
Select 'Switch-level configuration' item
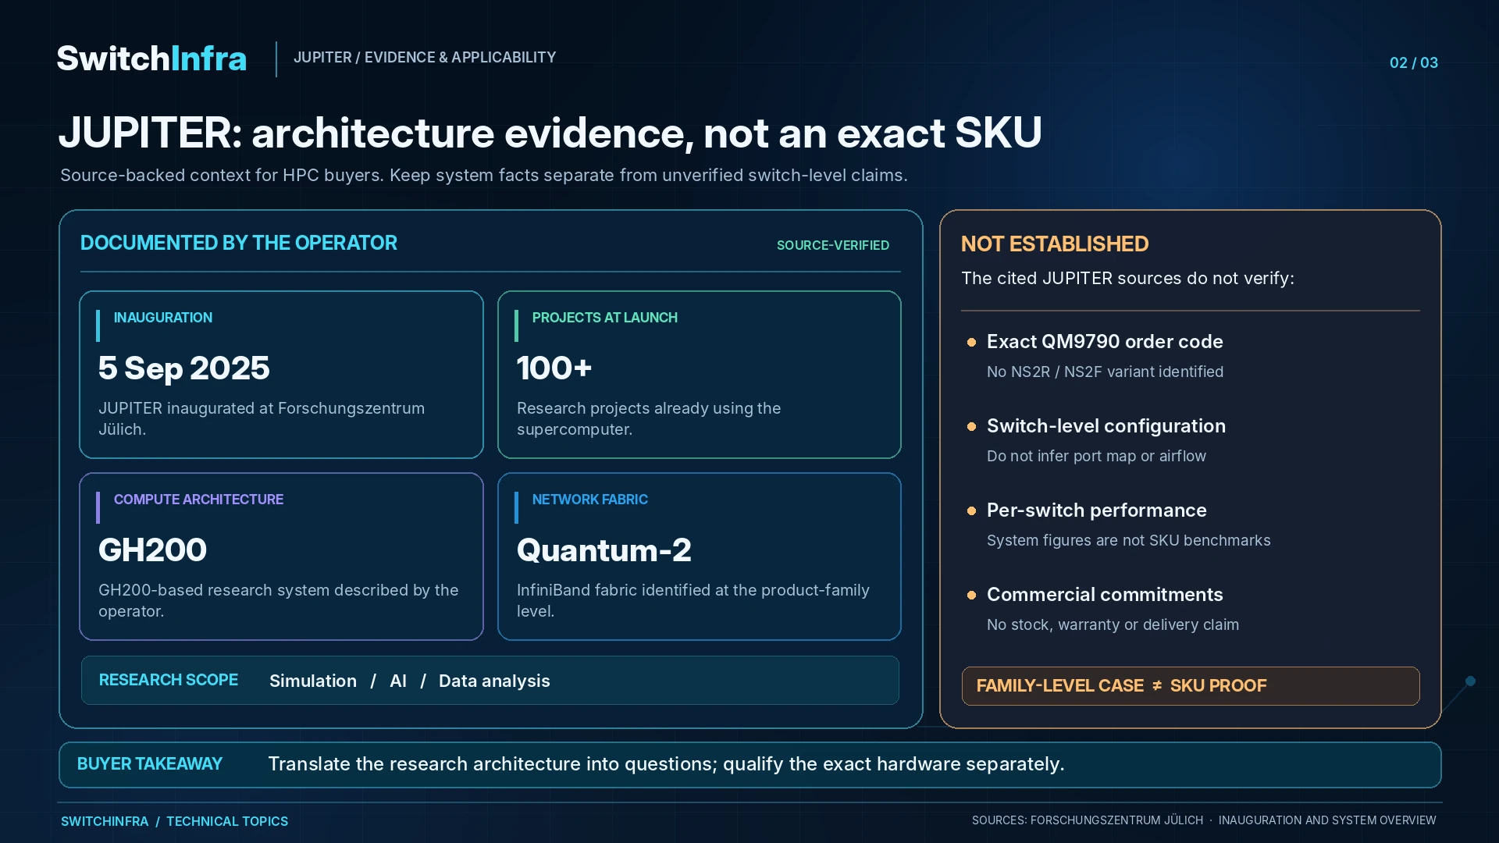click(1106, 425)
